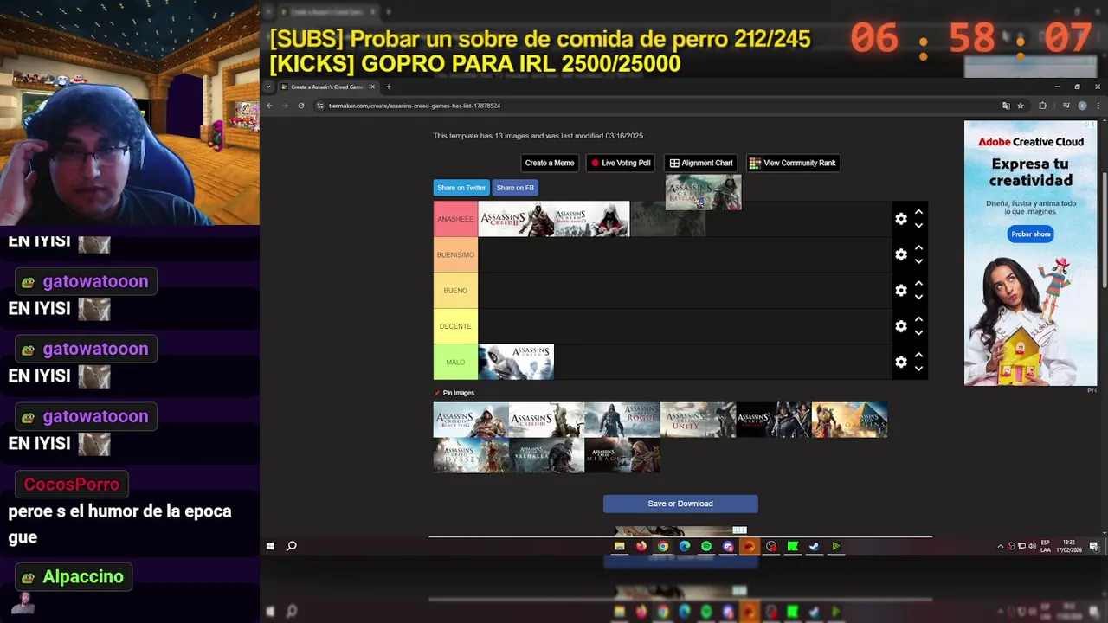Open settings gear for ANASHEEE tier row
The height and width of the screenshot is (623, 1108).
[x=901, y=219]
